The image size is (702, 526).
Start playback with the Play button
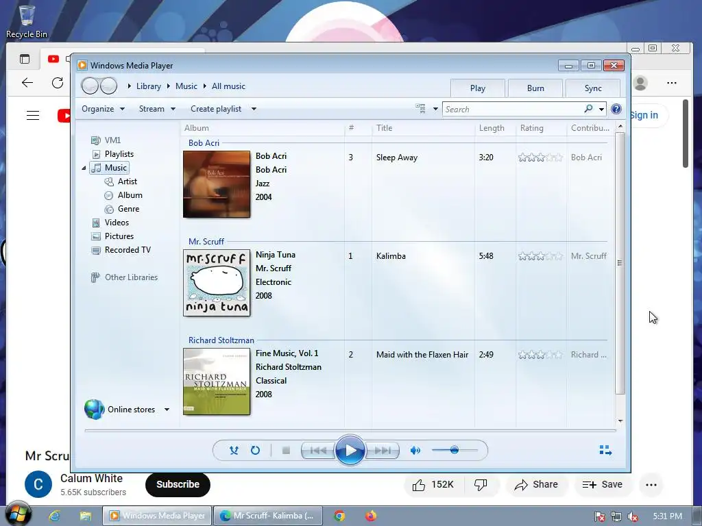[x=350, y=451]
